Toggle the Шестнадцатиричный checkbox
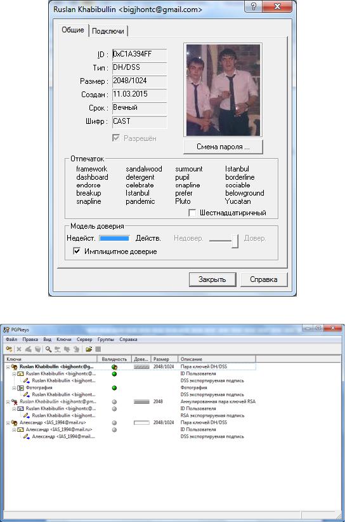 coord(192,213)
